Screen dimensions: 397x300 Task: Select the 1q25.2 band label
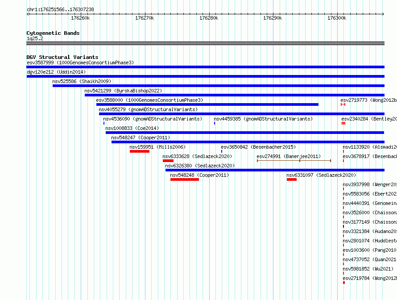pyautogui.click(x=35, y=38)
